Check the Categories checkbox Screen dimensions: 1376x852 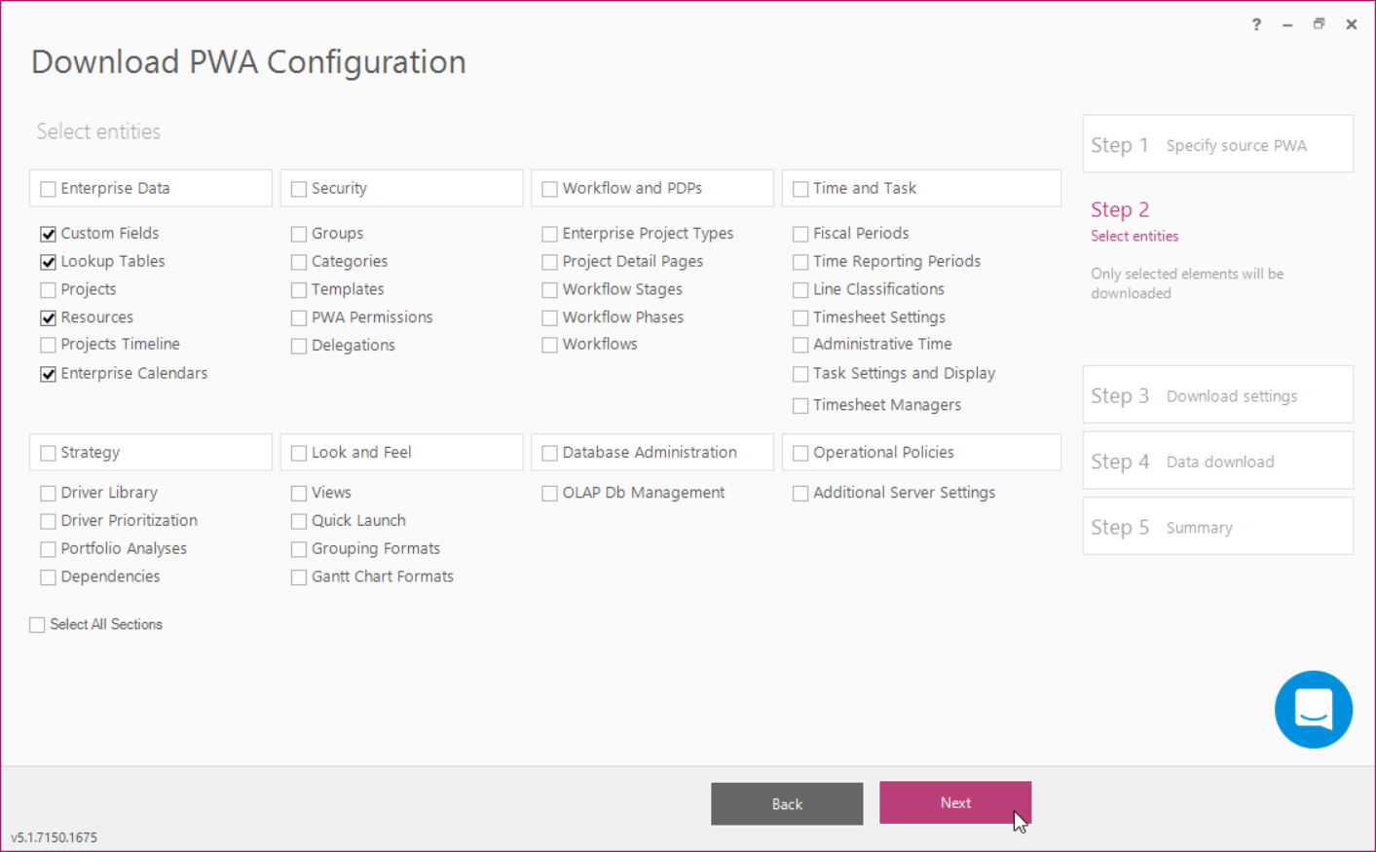(x=299, y=262)
